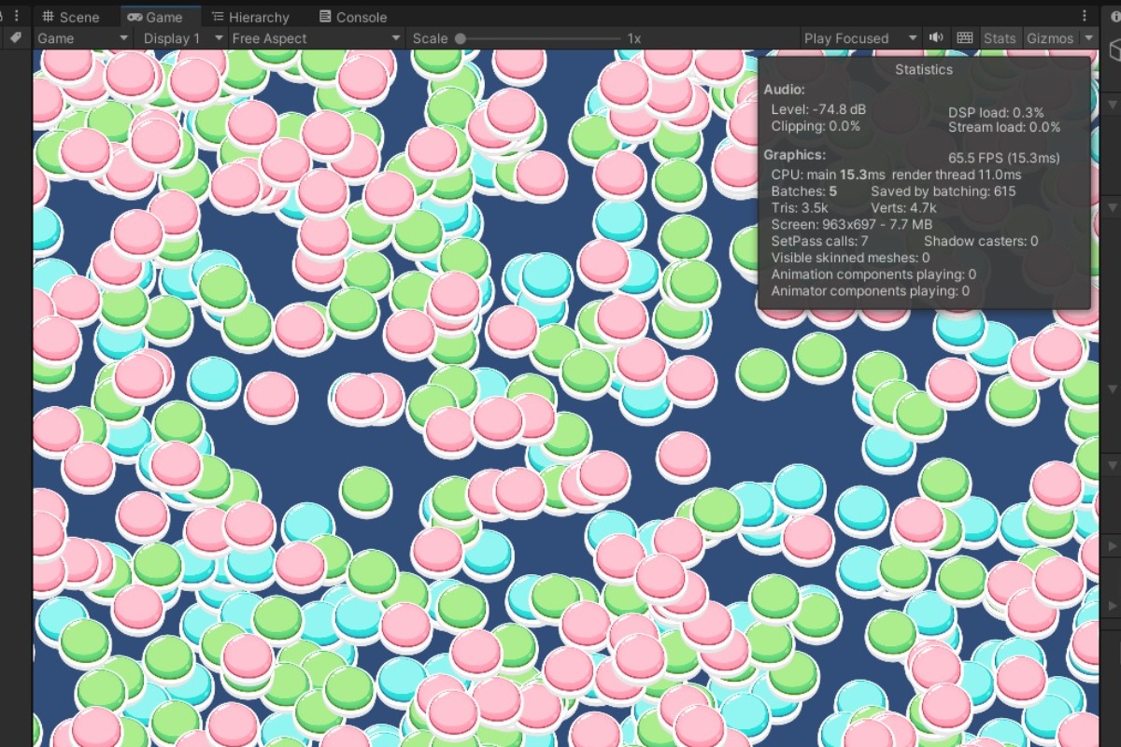1121x747 pixels.
Task: Open the Game view type dropdown
Action: [82, 38]
